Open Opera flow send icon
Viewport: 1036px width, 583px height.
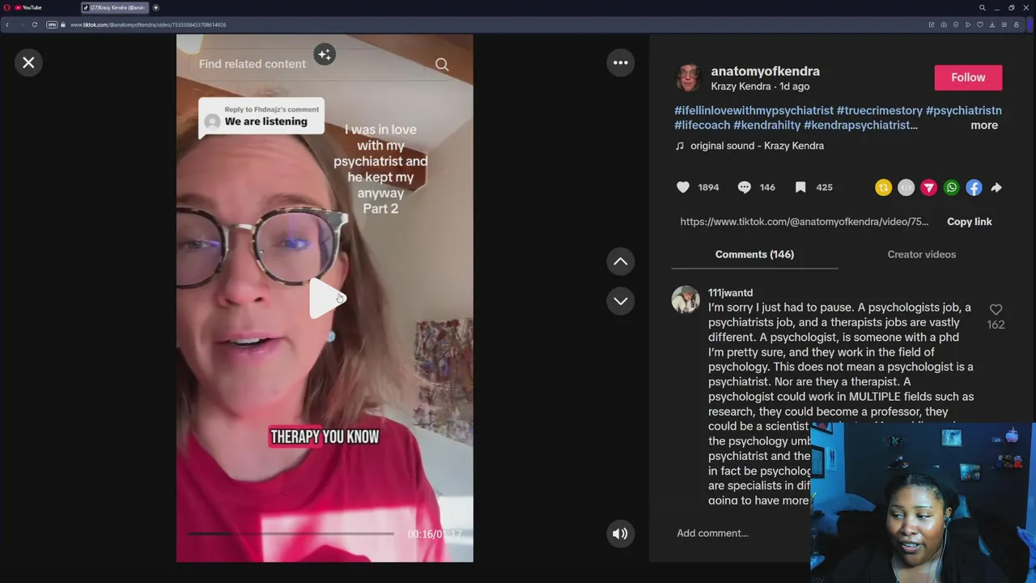968,24
